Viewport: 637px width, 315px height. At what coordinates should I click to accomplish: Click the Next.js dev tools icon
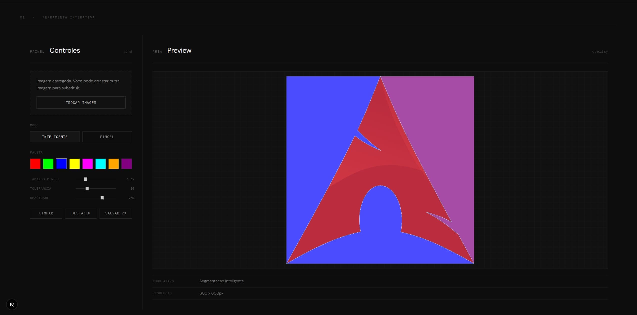coord(12,305)
